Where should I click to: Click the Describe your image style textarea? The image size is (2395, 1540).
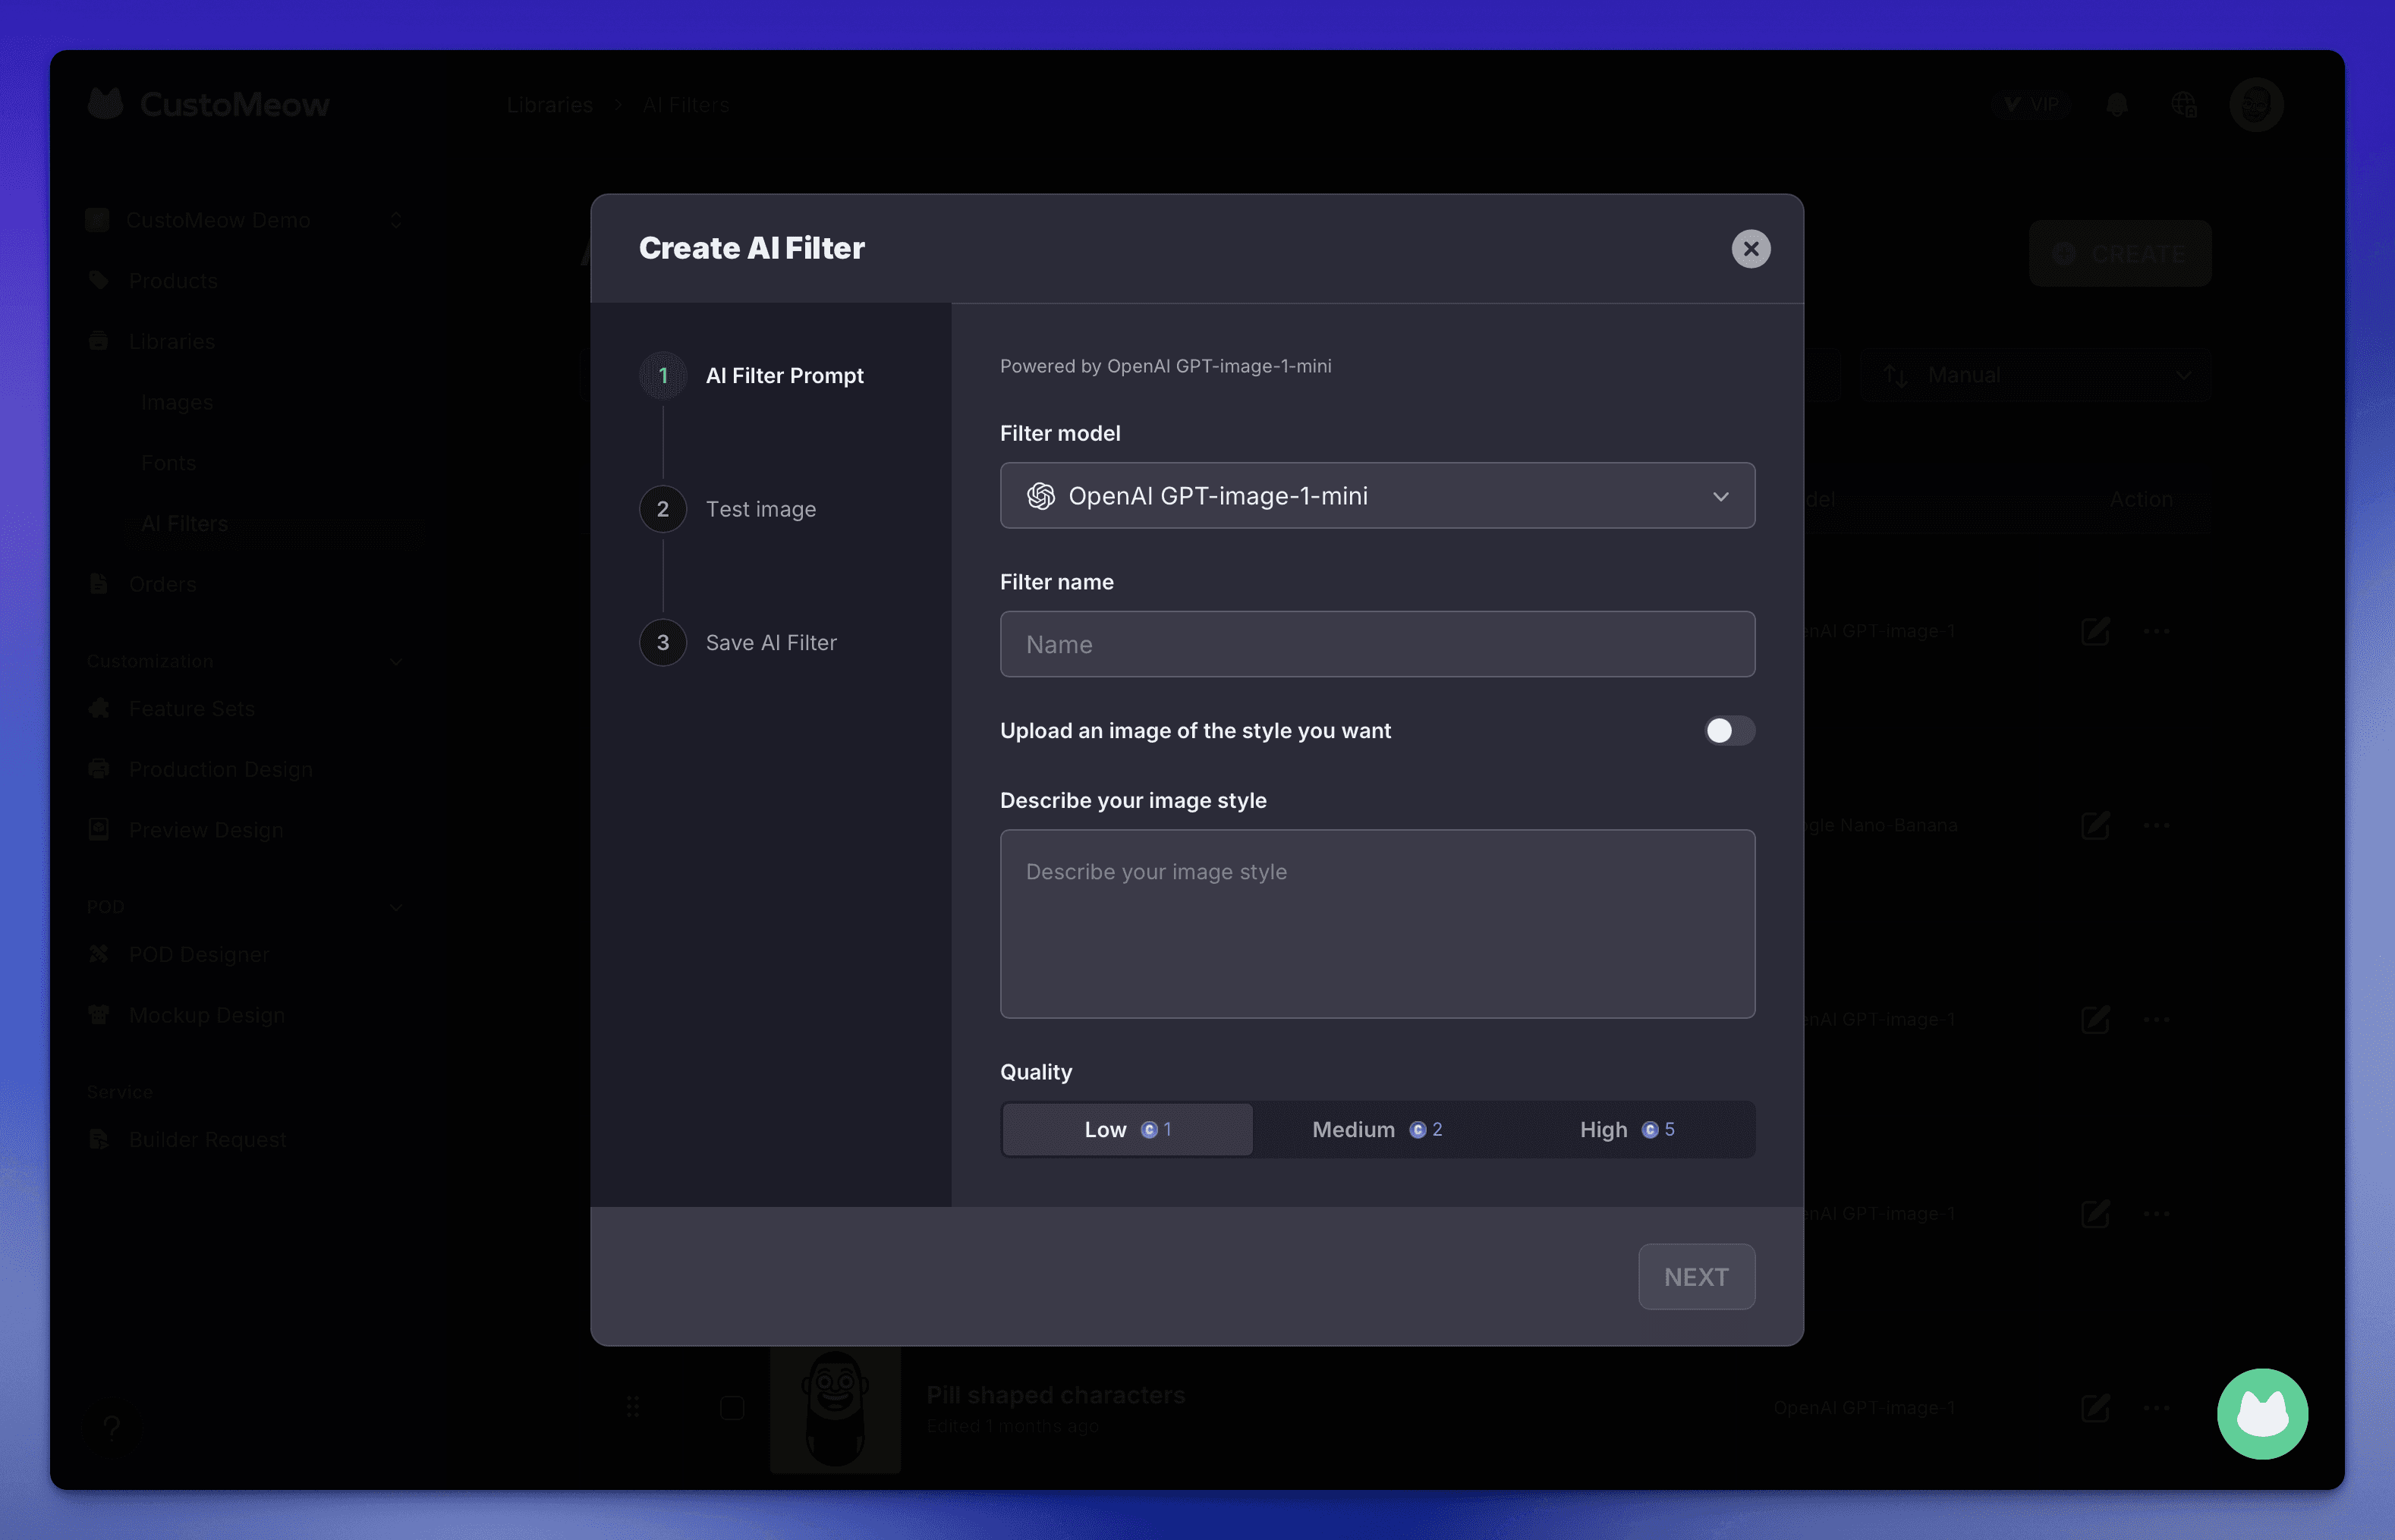pos(1377,923)
